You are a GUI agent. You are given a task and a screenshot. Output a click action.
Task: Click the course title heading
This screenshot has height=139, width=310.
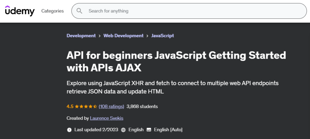176,61
